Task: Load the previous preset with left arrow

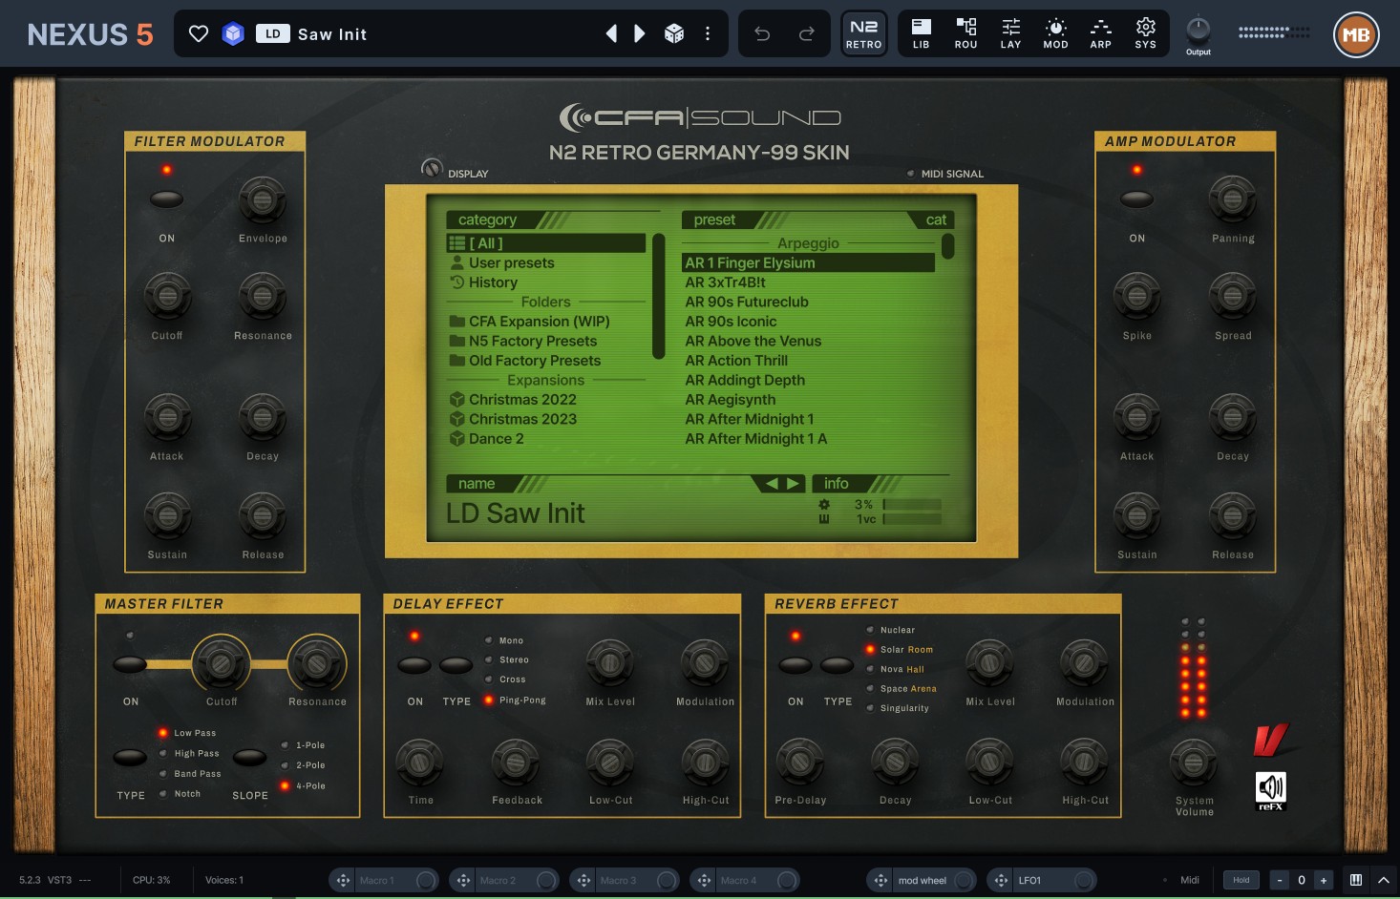Action: click(611, 34)
